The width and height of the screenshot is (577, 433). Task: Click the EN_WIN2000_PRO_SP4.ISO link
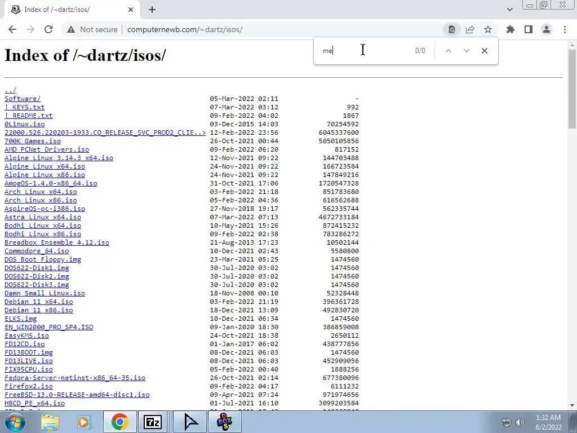[x=49, y=328]
